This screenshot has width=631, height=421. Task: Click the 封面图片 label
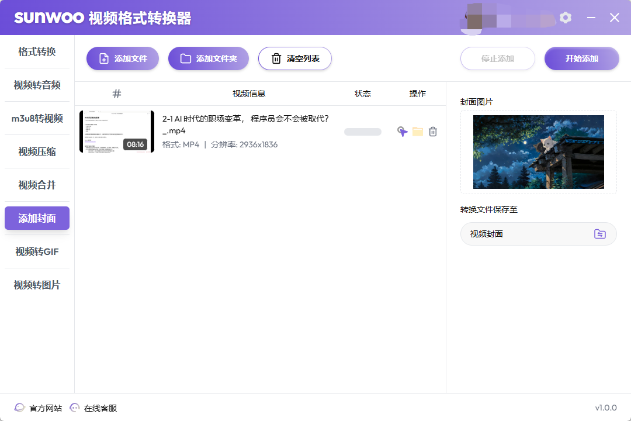477,102
